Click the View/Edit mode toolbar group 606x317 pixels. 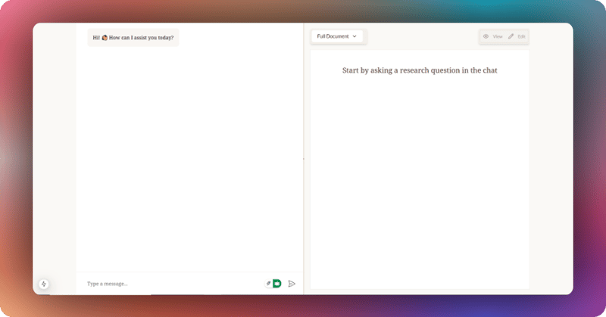504,36
